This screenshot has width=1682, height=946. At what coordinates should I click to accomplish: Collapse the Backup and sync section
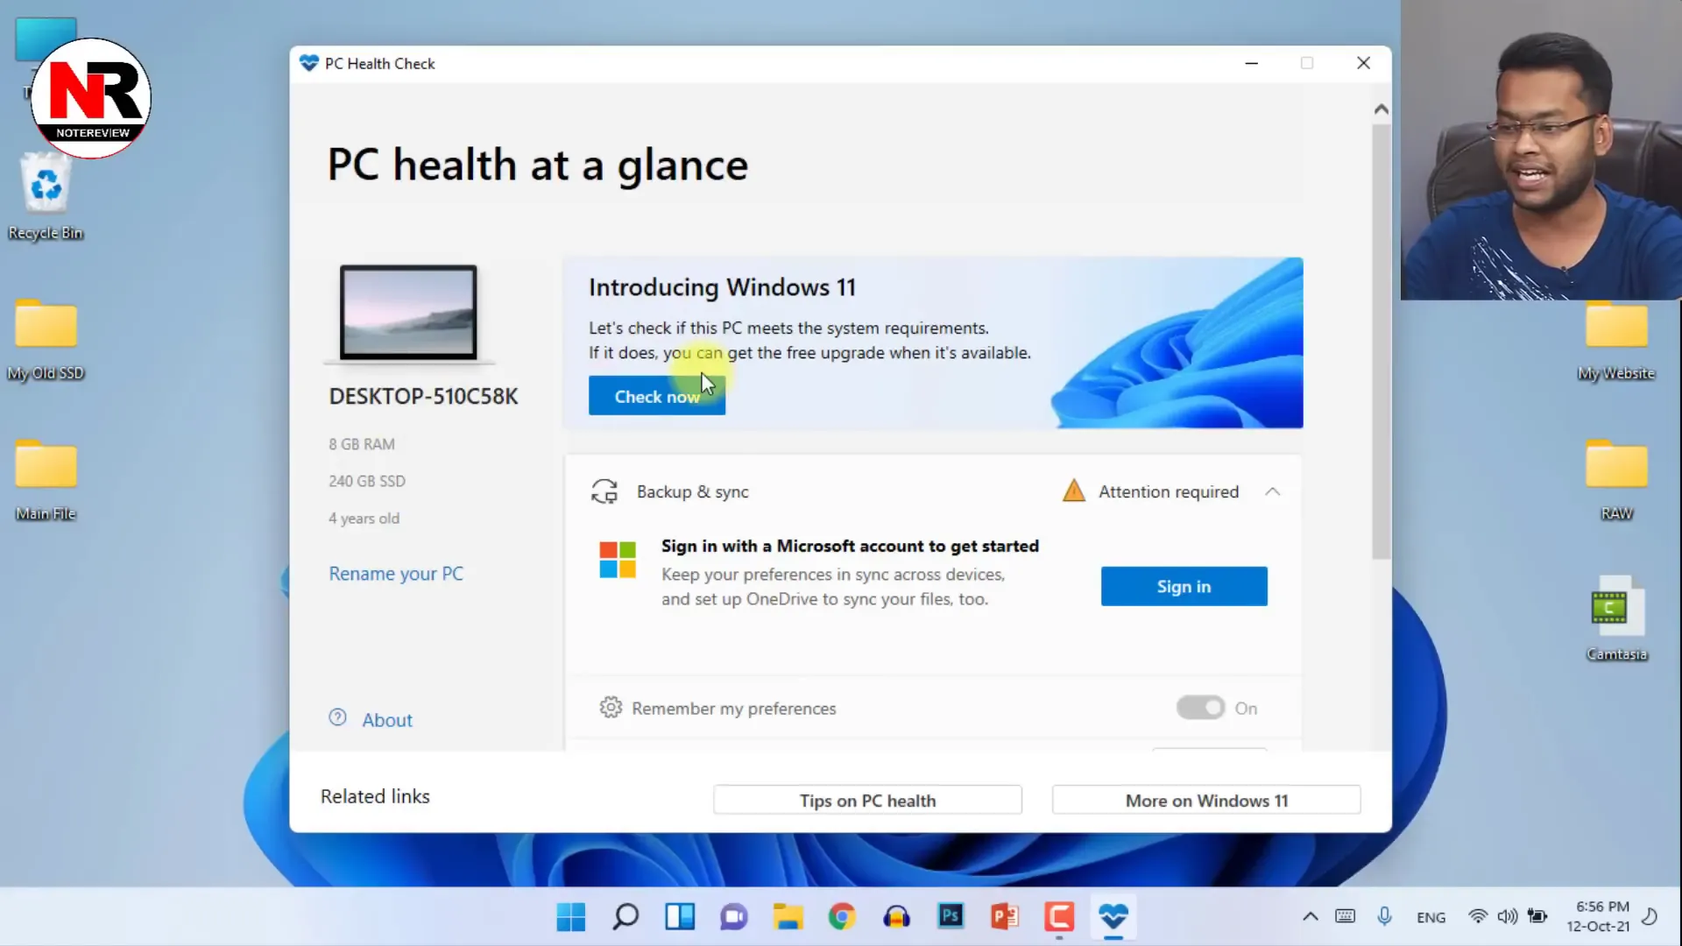click(x=1272, y=491)
